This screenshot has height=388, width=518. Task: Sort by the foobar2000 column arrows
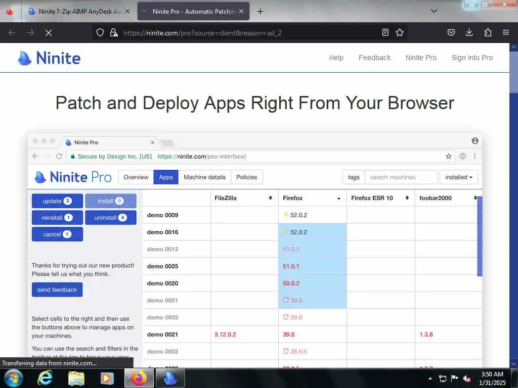coord(475,198)
